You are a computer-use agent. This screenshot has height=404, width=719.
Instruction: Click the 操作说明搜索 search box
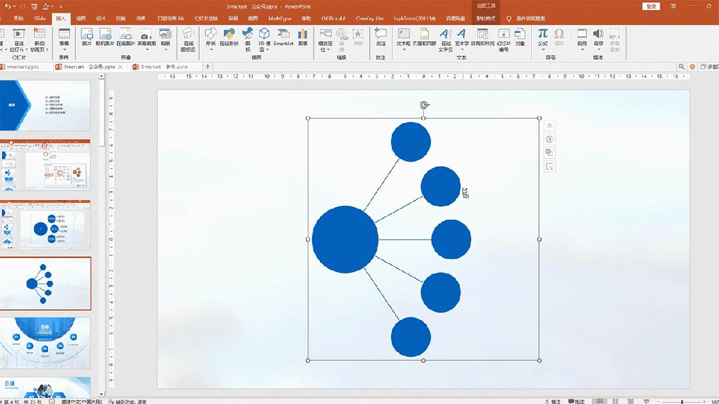pyautogui.click(x=530, y=19)
